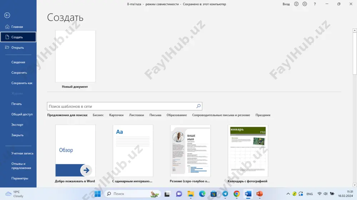Viewport: 357px width, 200px height.
Task: Open Task View from taskbar
Action: [x=167, y=194]
